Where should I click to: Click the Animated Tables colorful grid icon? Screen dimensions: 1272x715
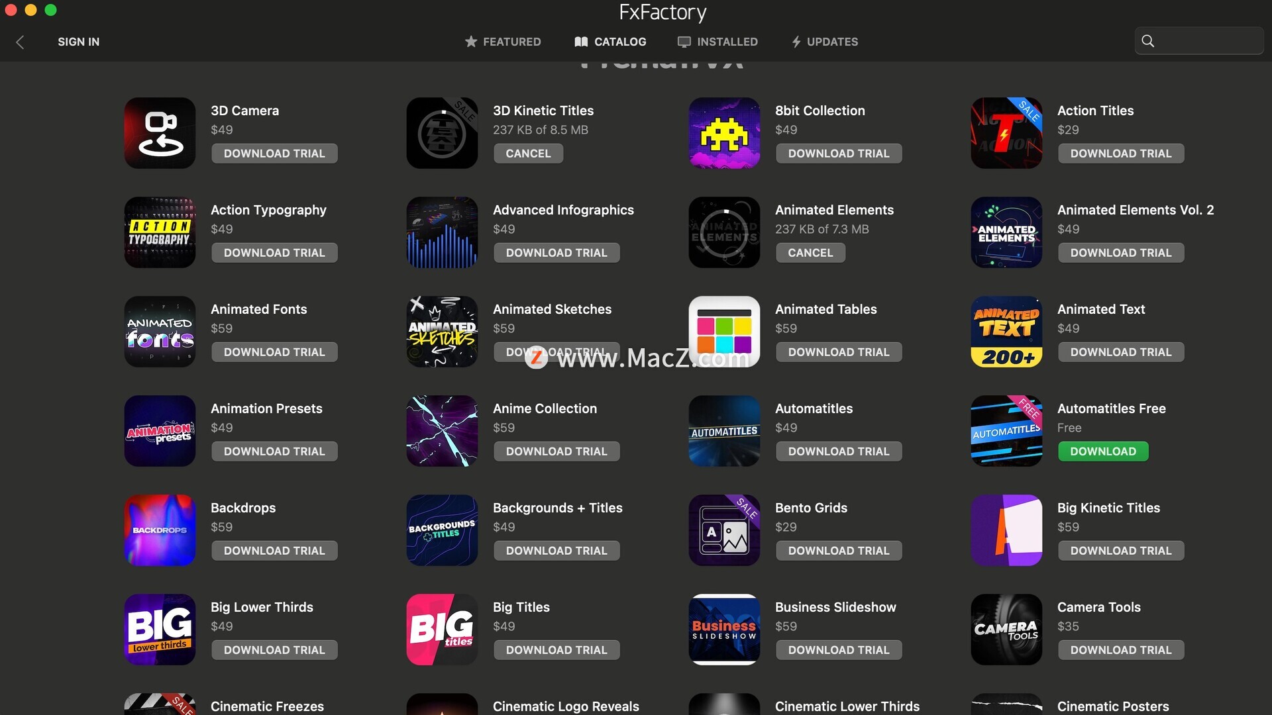724,332
